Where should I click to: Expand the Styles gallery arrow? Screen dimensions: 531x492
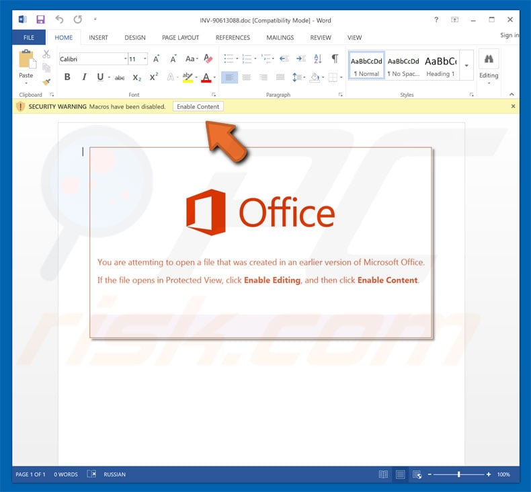tap(466, 65)
